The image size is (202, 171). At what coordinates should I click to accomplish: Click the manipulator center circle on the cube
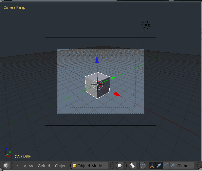pyautogui.click(x=97, y=85)
